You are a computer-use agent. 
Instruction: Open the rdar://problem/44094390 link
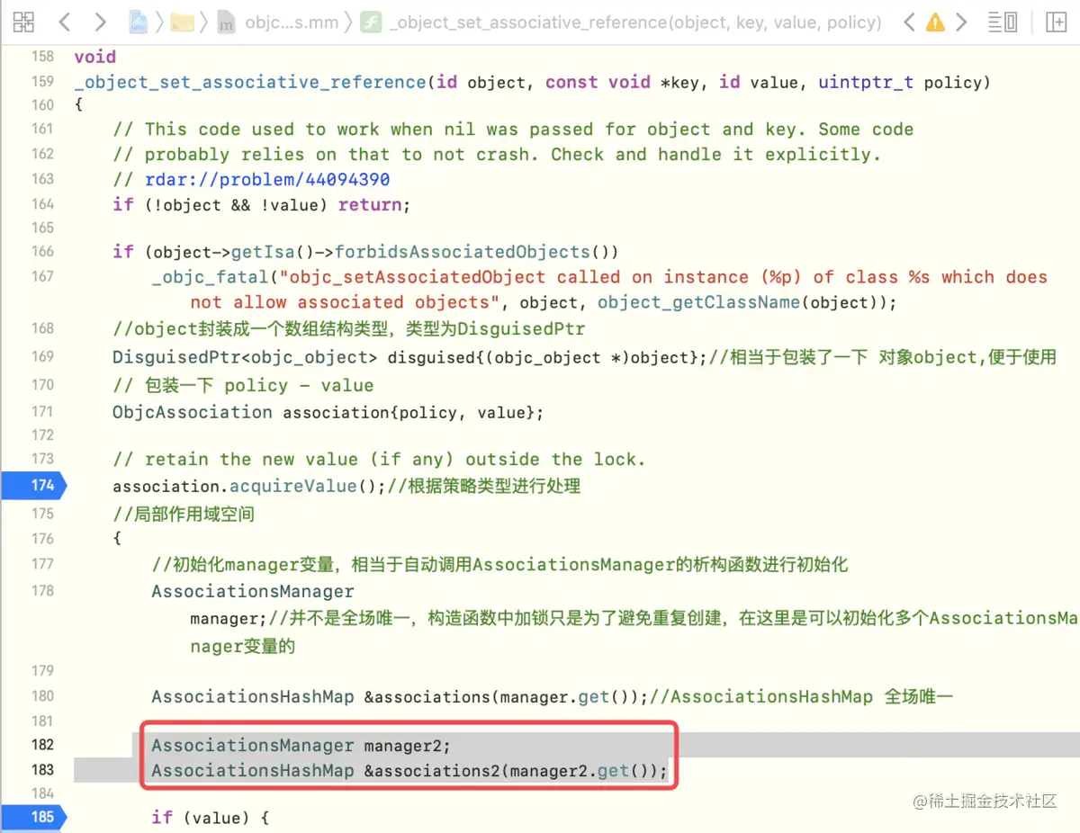coord(267,179)
